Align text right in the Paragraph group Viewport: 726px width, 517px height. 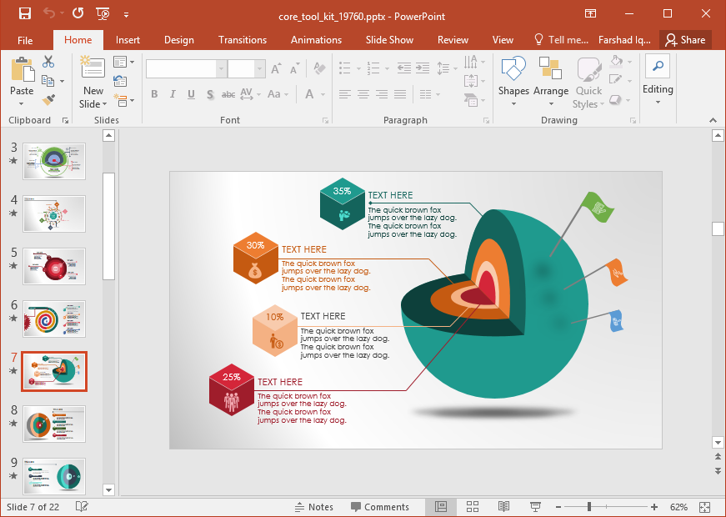(382, 94)
